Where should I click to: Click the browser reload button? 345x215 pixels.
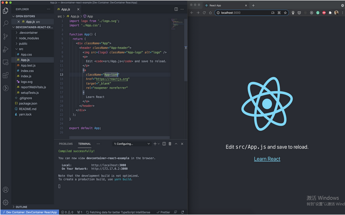(204, 13)
